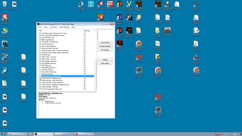Open the Windows Start orb
The width and height of the screenshot is (242, 136).
(3, 134)
